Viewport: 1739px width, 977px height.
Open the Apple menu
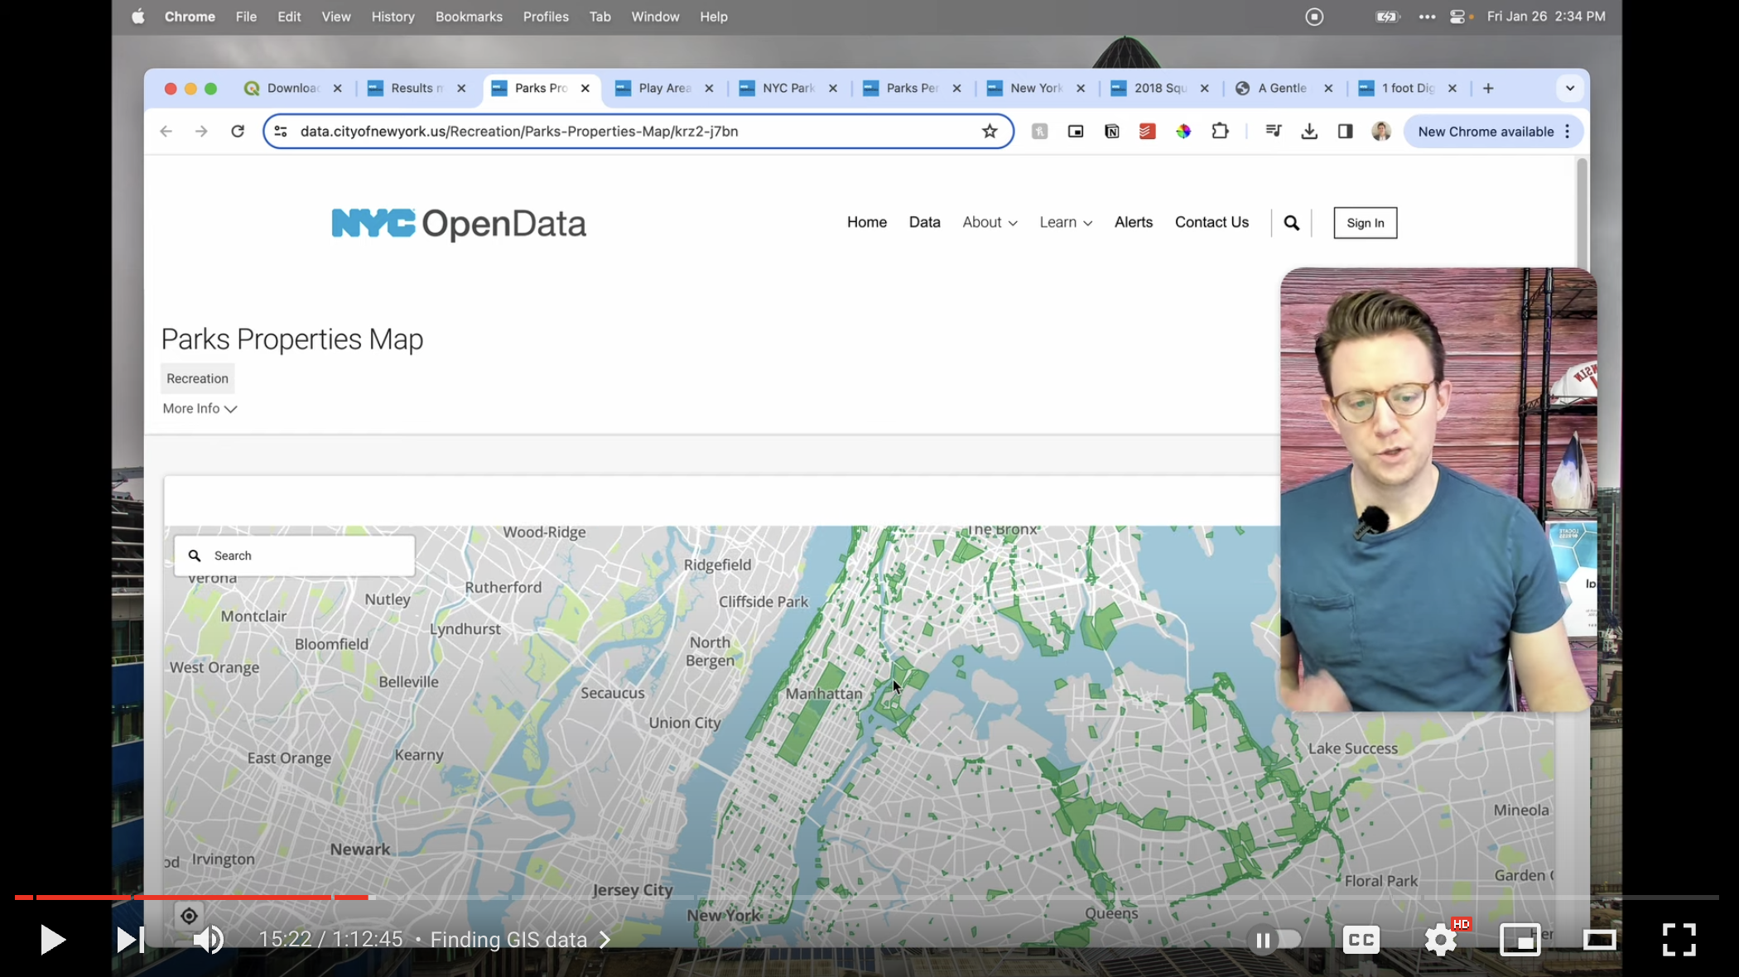pos(138,17)
